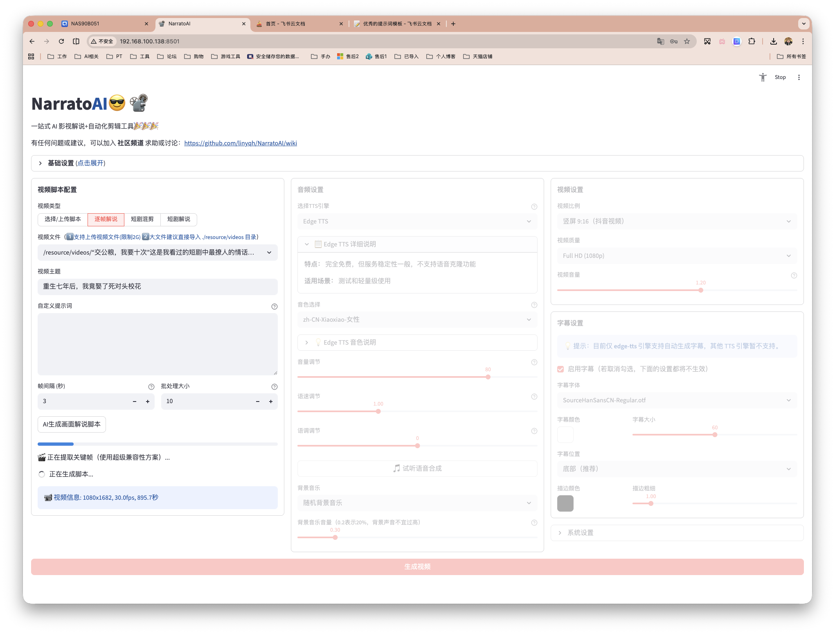Bookmark page with star icon
The height and width of the screenshot is (634, 835).
tap(687, 41)
